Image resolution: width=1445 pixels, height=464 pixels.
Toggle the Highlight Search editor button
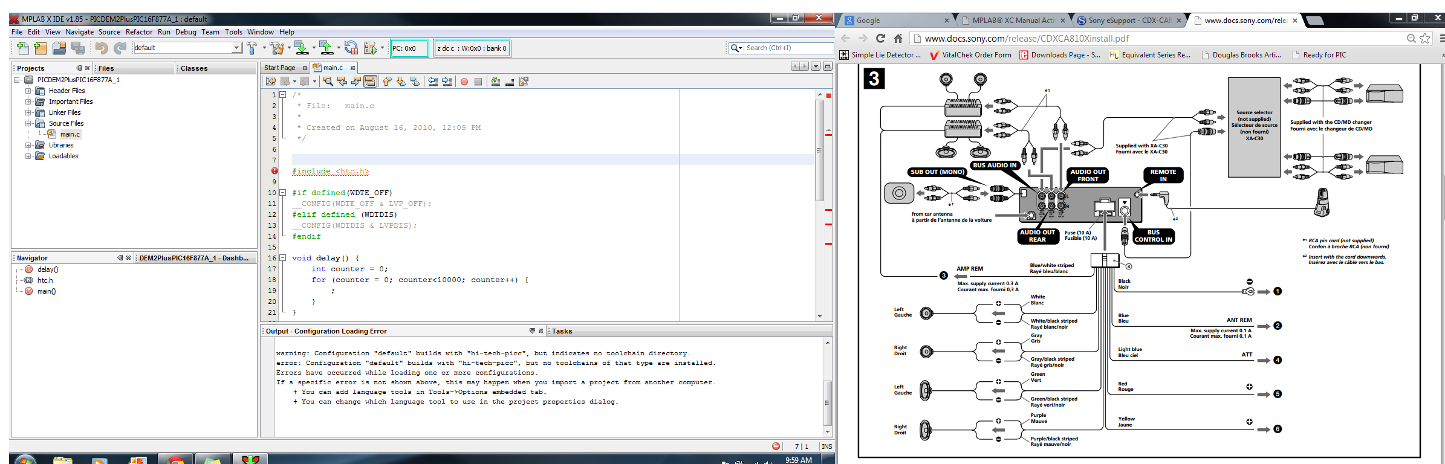click(x=370, y=82)
